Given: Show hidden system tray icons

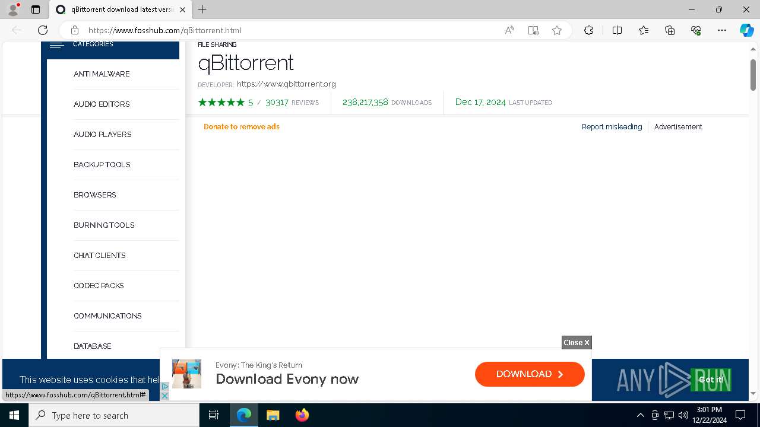Looking at the screenshot, I should click(640, 415).
